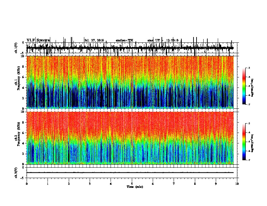Click inside the ch.2 spectrogram plot

click(130, 138)
